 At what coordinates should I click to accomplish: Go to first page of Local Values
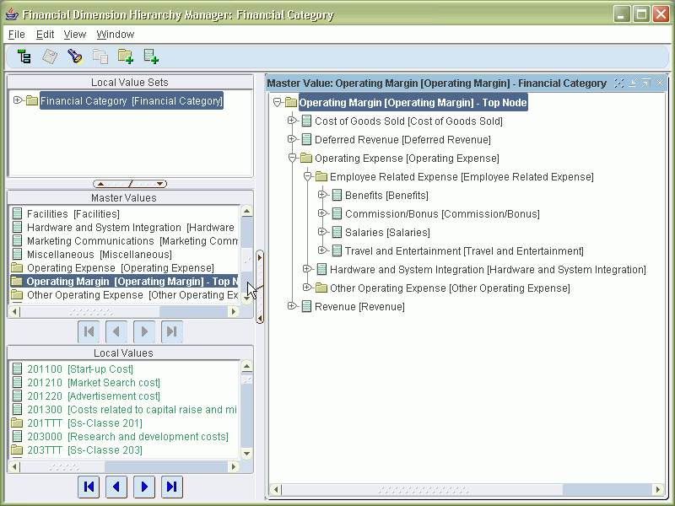click(89, 487)
